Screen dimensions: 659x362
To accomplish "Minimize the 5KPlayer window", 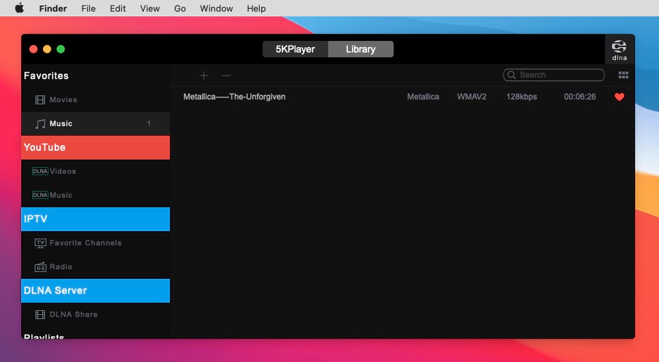I will pos(47,49).
